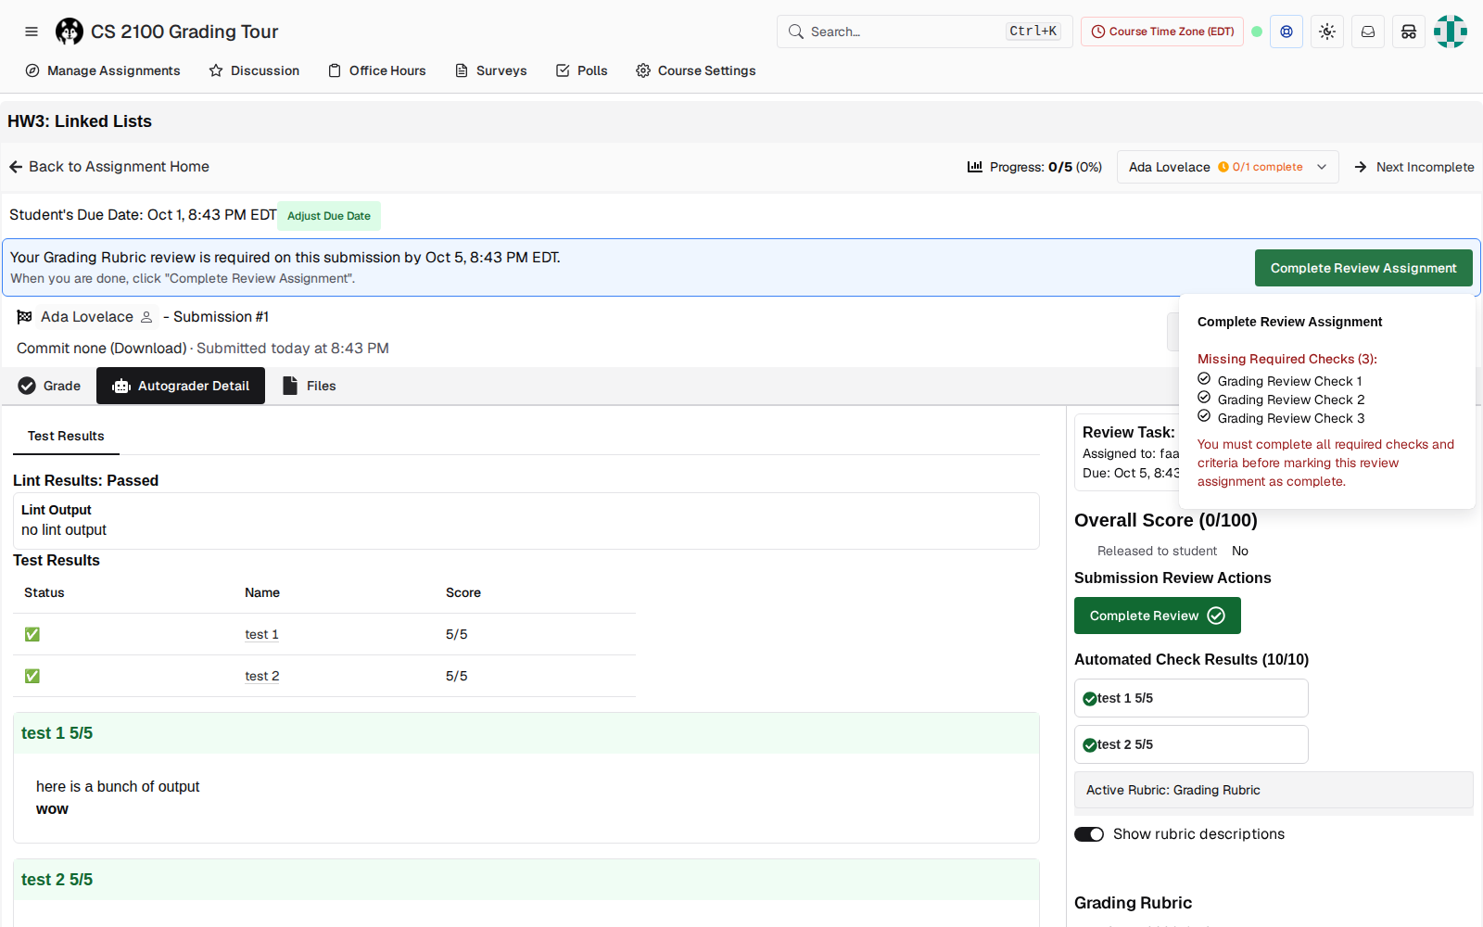Click the Grading Review Check 1 circle icon
The image size is (1483, 927).
(1204, 379)
